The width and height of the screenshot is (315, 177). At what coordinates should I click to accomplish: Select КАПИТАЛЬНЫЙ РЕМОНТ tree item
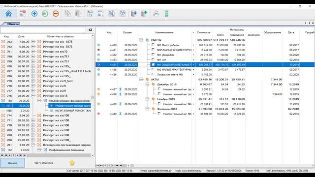coord(73,110)
